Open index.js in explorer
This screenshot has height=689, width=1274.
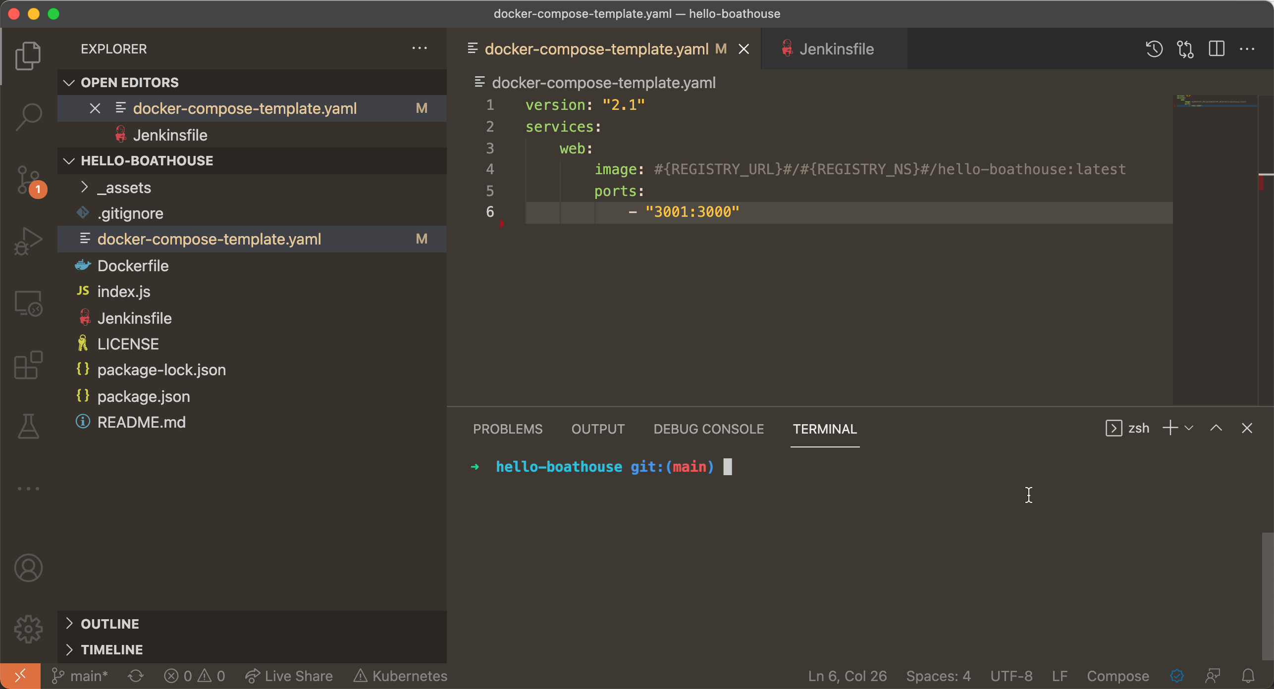tap(252, 292)
